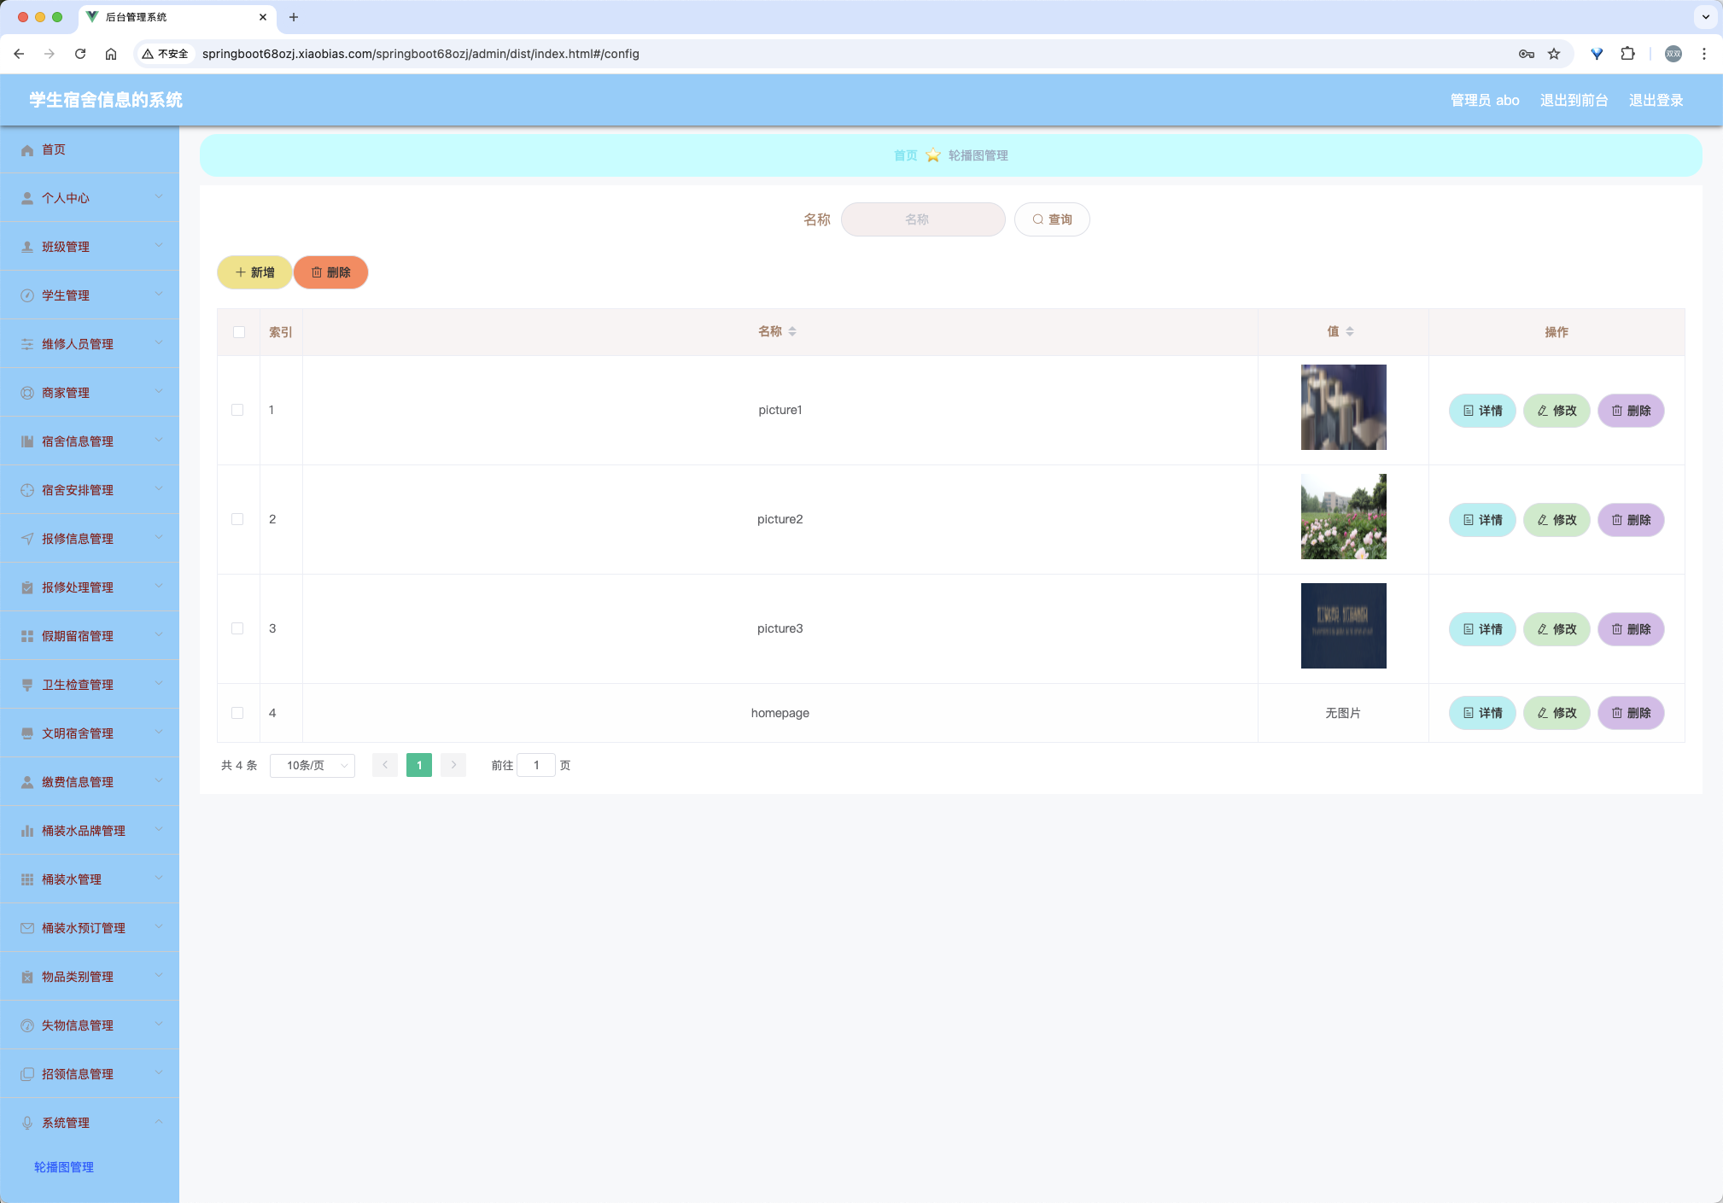The image size is (1723, 1203).
Task: Click the user icon next to 缴费信息管理
Action: click(x=27, y=782)
